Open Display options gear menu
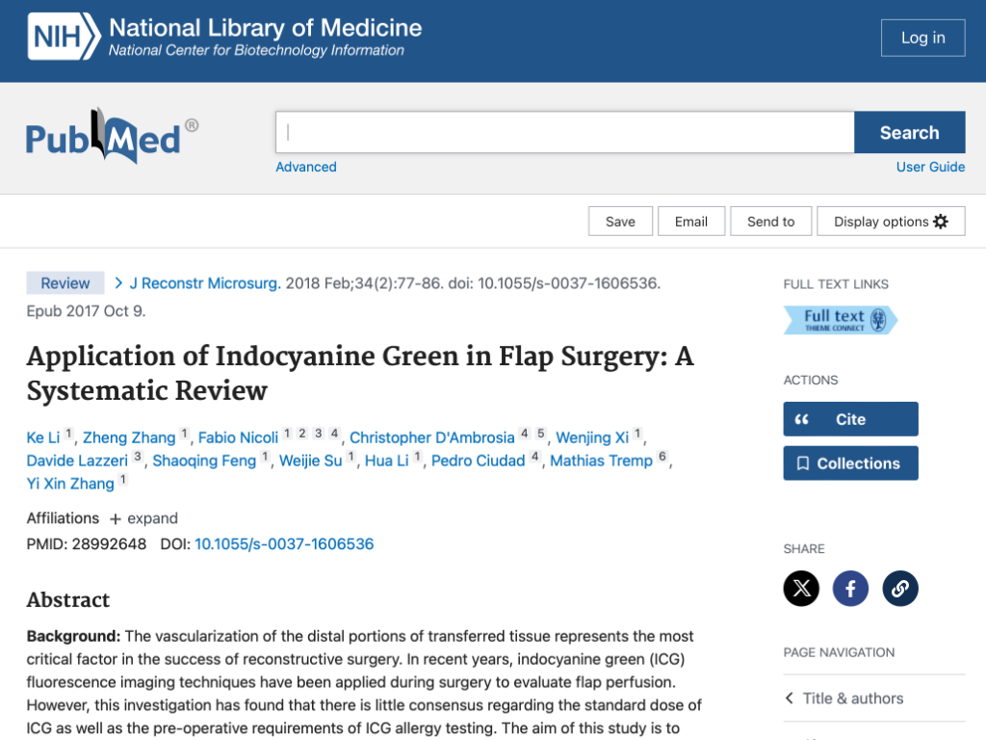Image resolution: width=986 pixels, height=740 pixels. (891, 222)
